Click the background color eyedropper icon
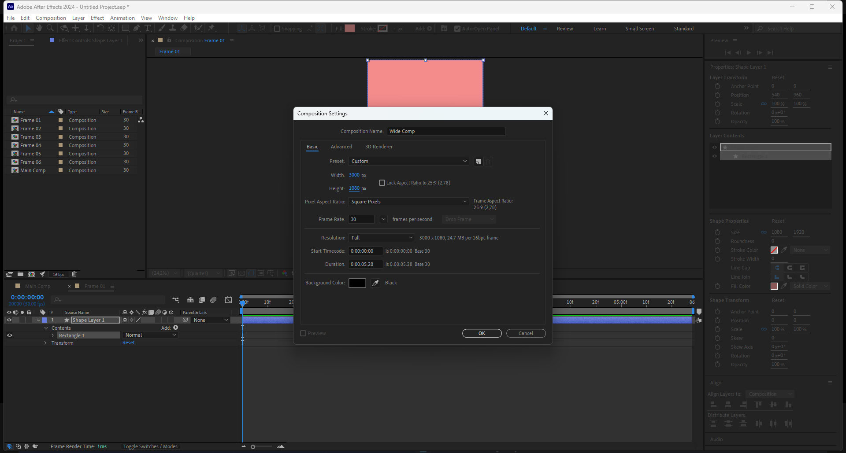Viewport: 846px width, 453px height. coord(375,283)
